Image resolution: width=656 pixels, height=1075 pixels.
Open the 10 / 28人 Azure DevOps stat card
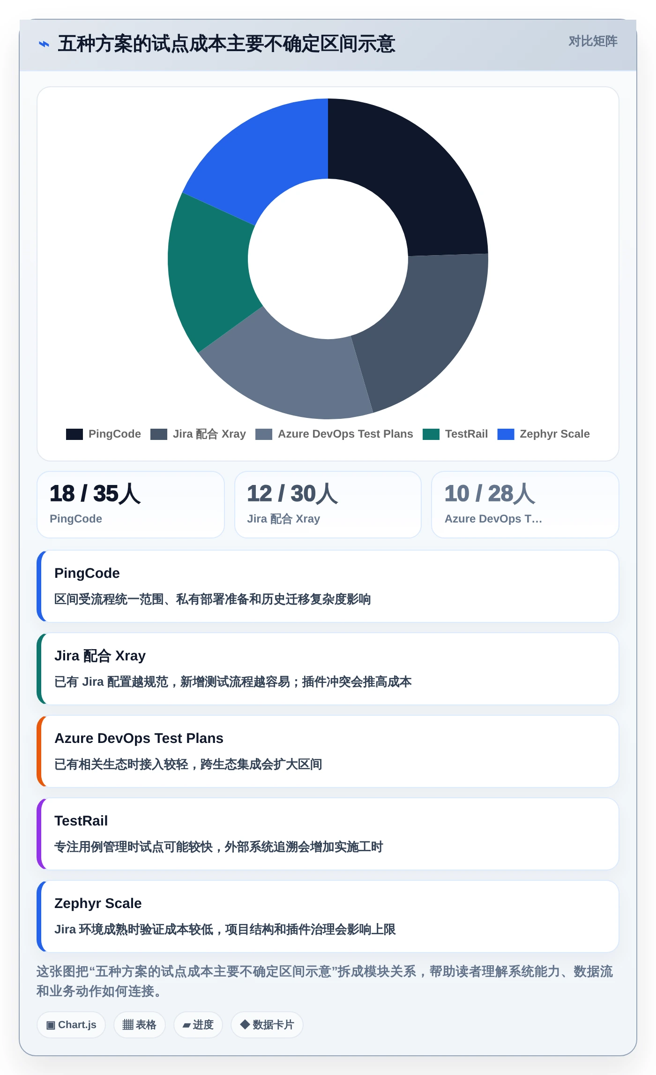pos(525,505)
